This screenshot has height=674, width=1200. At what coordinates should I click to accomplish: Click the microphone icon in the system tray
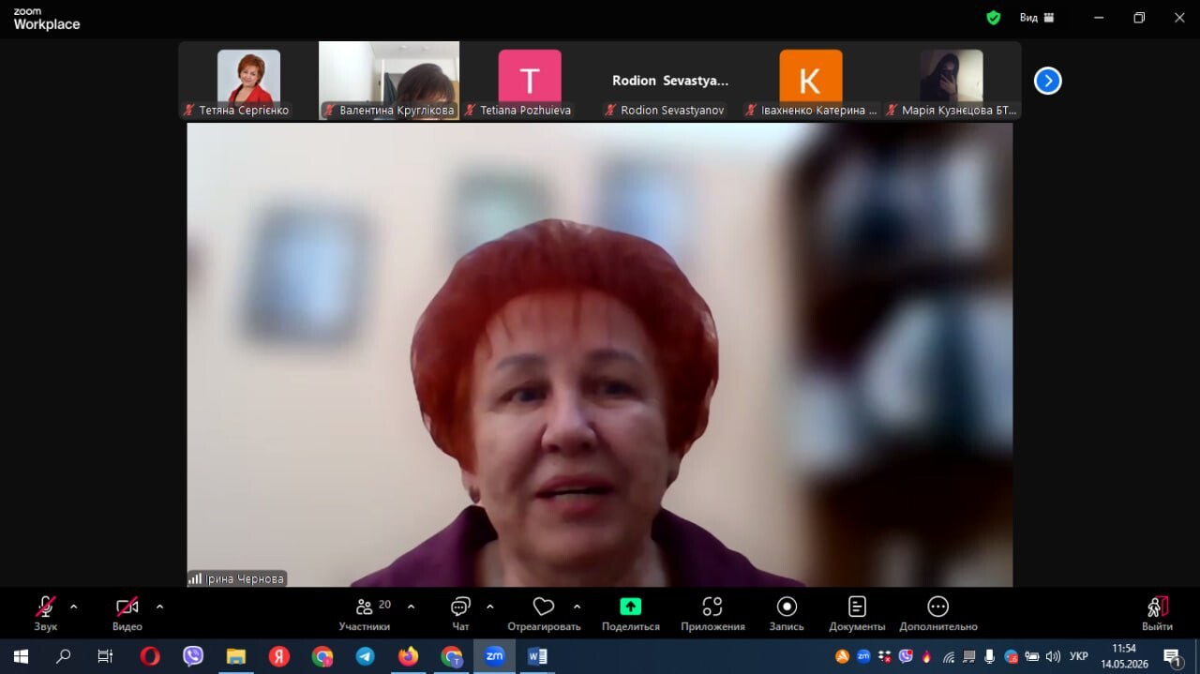(x=989, y=656)
